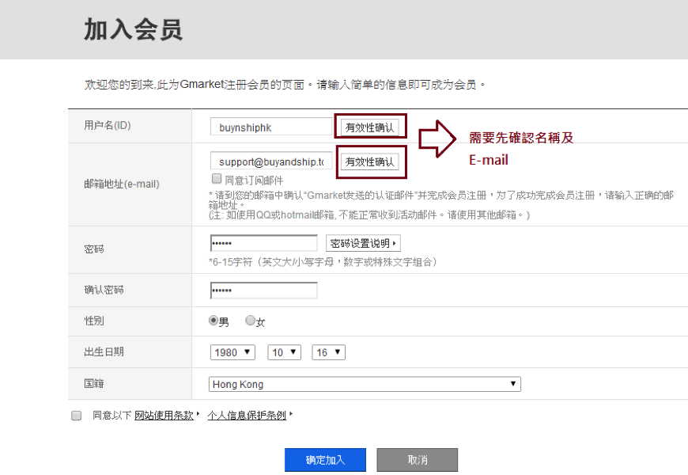Viewport: 688px width, 475px height.
Task: Expand the nationality dropdown showing Hong Kong
Action: coord(365,384)
